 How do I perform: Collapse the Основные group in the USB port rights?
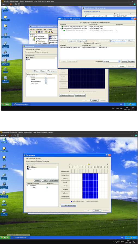pos(26,76)
